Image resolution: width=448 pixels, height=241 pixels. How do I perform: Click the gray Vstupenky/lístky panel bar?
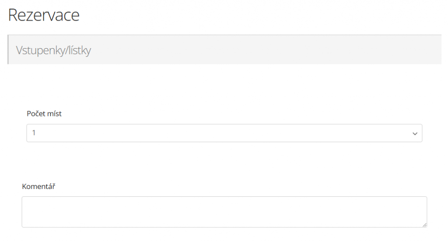(262, 50)
